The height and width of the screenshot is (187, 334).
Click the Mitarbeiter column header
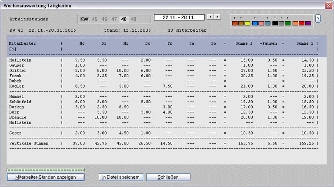[22, 43]
